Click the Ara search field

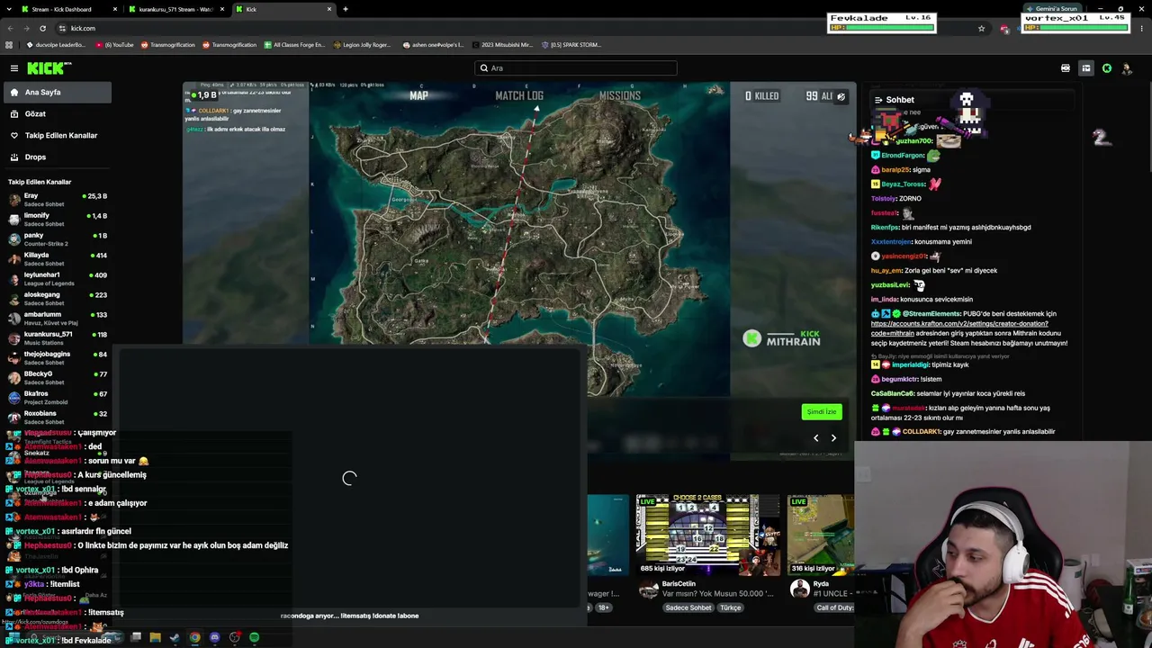(576, 68)
